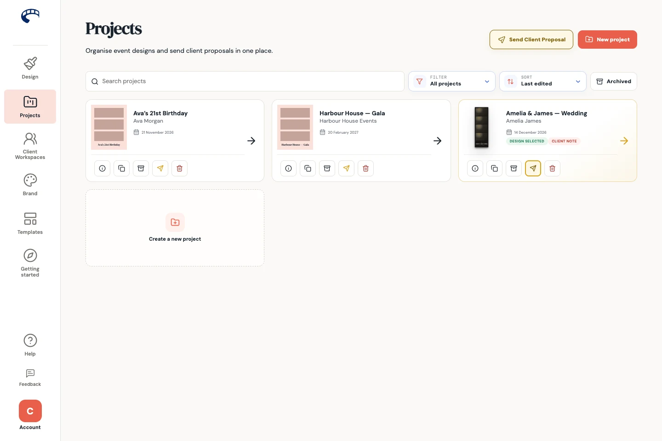The width and height of the screenshot is (662, 441).
Task: Delete the Harbour House Gala project
Action: 365,168
